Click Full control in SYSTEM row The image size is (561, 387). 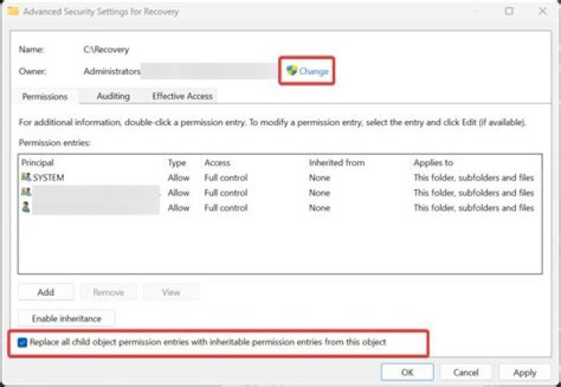226,178
